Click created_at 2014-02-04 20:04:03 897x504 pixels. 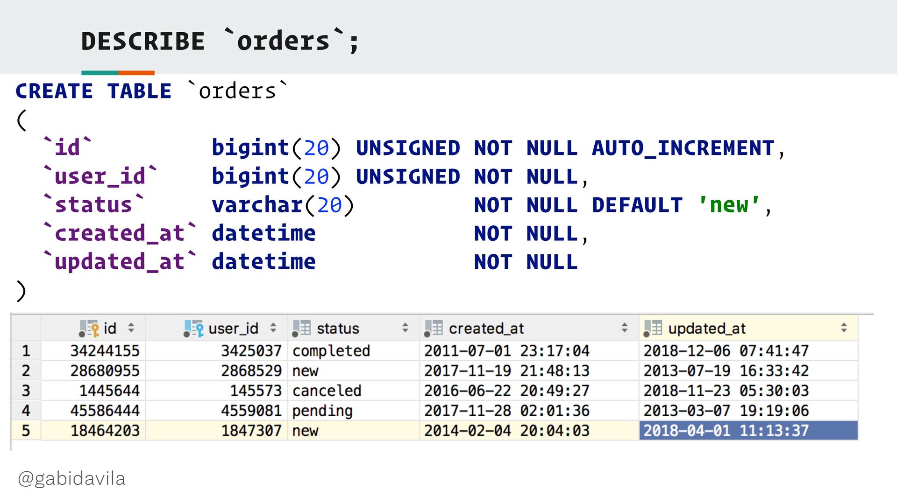tap(529, 431)
